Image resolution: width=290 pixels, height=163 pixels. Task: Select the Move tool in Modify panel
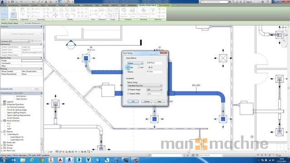pyautogui.click(x=55, y=15)
